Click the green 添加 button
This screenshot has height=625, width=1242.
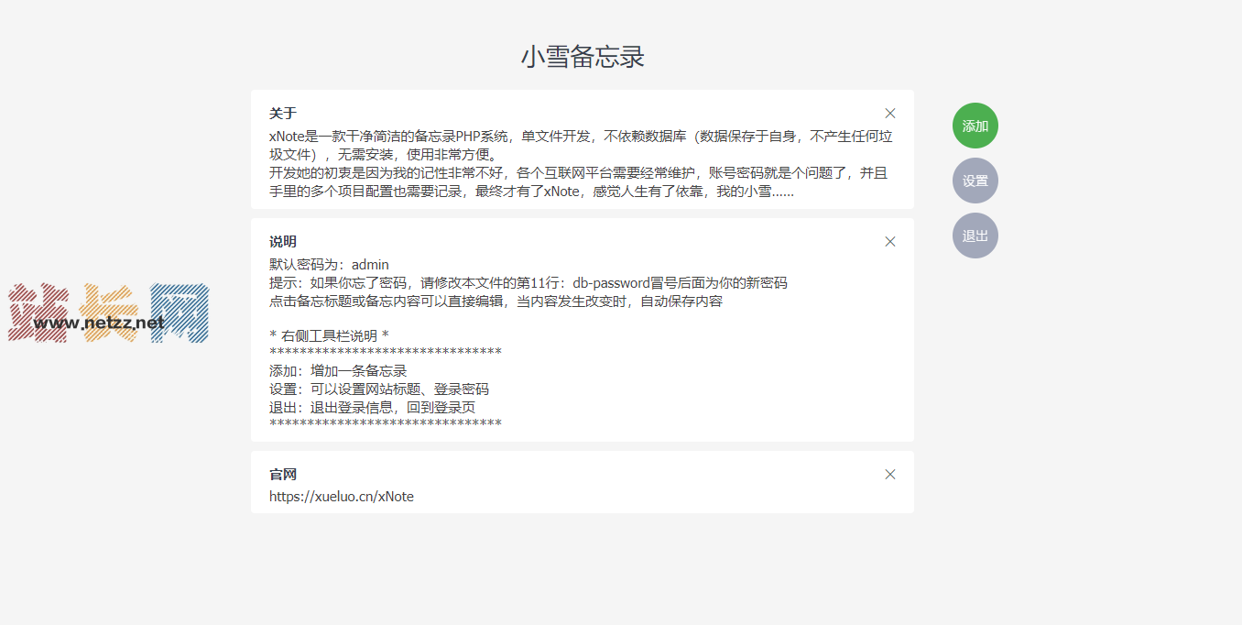[975, 126]
